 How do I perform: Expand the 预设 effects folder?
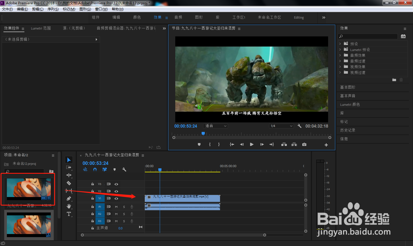(x=340, y=44)
